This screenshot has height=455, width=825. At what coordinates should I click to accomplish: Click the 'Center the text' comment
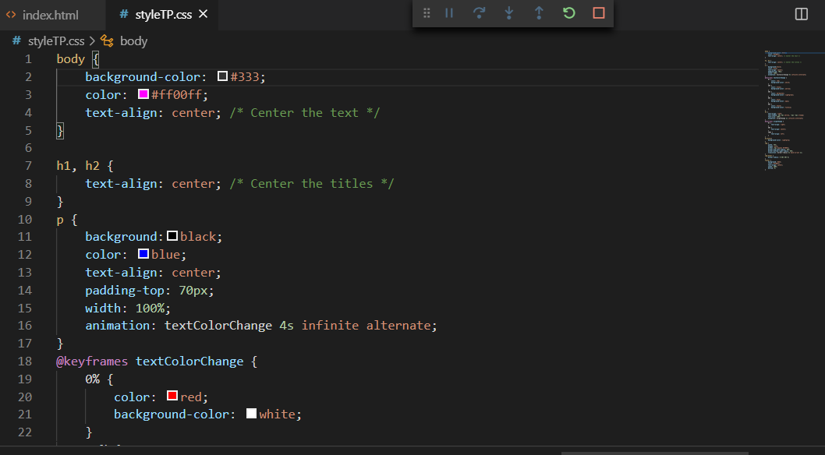click(304, 112)
